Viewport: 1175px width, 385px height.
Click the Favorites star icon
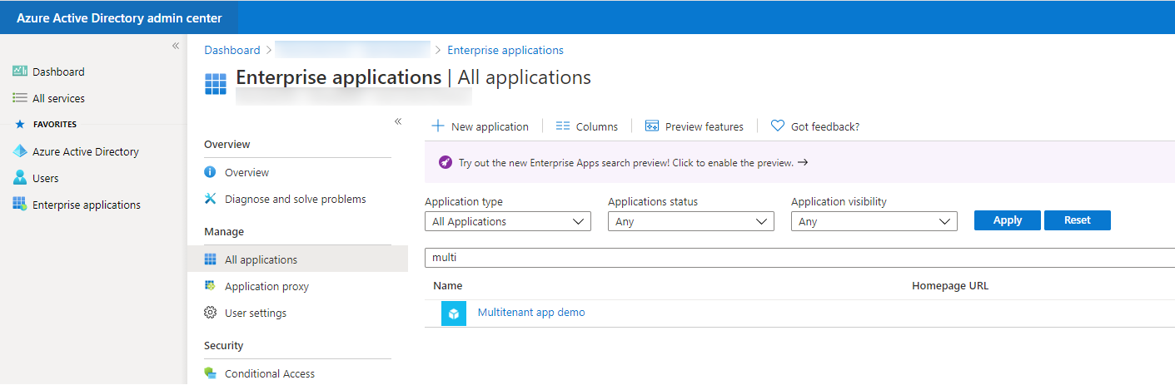pyautogui.click(x=20, y=125)
